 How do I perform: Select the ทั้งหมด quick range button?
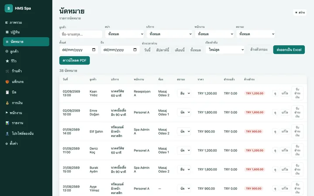[196, 50]
